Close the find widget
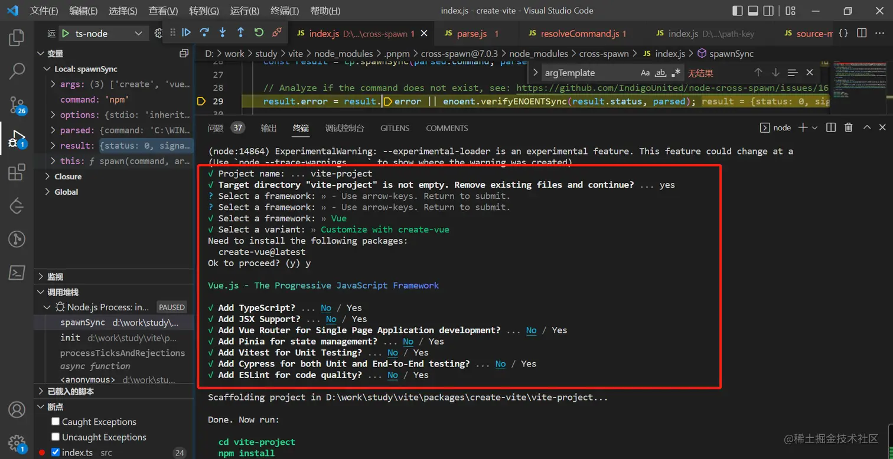Screen dimensions: 893x459 810,73
